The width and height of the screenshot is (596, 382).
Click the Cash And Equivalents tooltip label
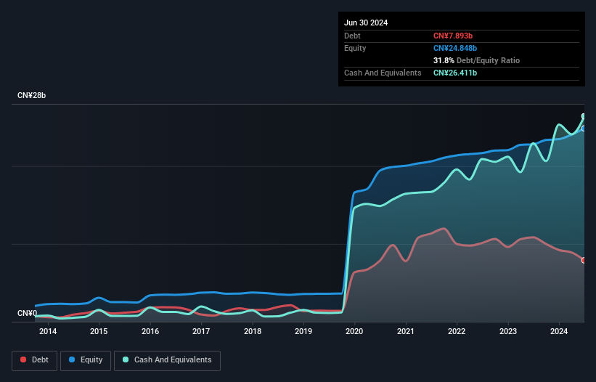tap(383, 73)
